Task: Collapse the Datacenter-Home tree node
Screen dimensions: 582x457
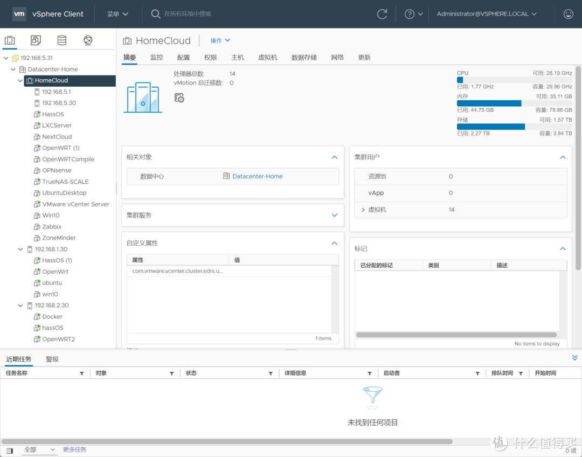Action: (x=13, y=70)
